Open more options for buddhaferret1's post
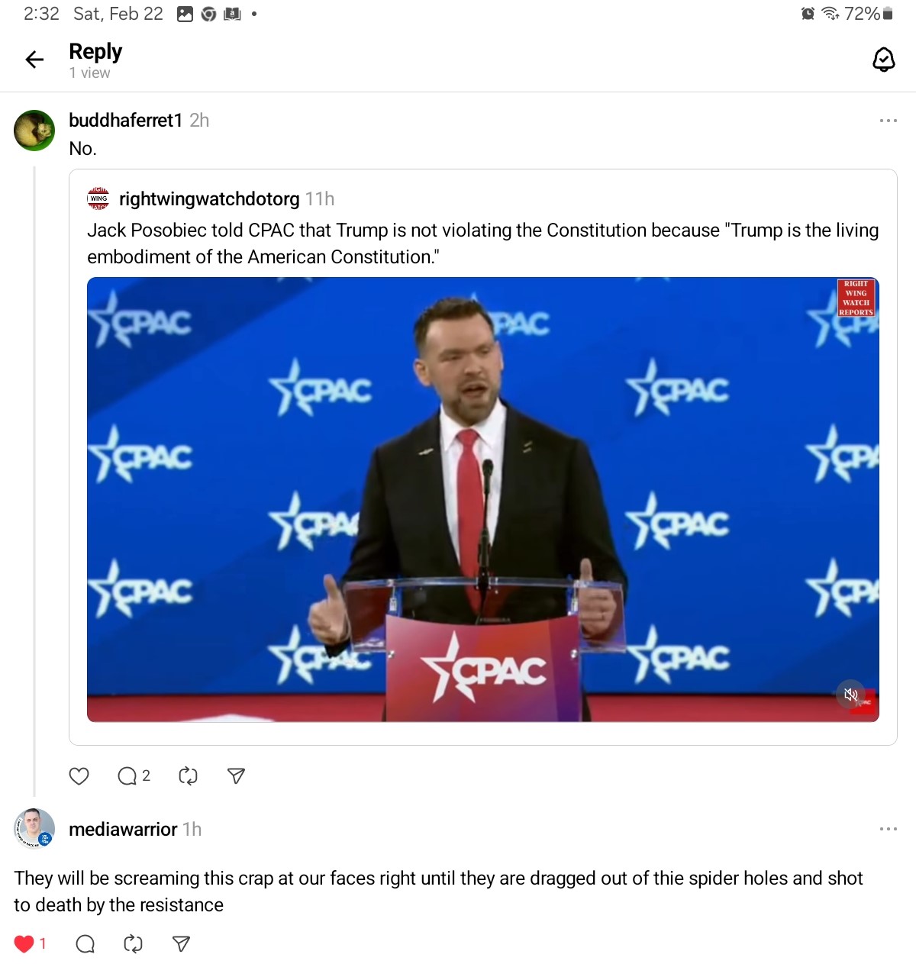 tap(888, 121)
